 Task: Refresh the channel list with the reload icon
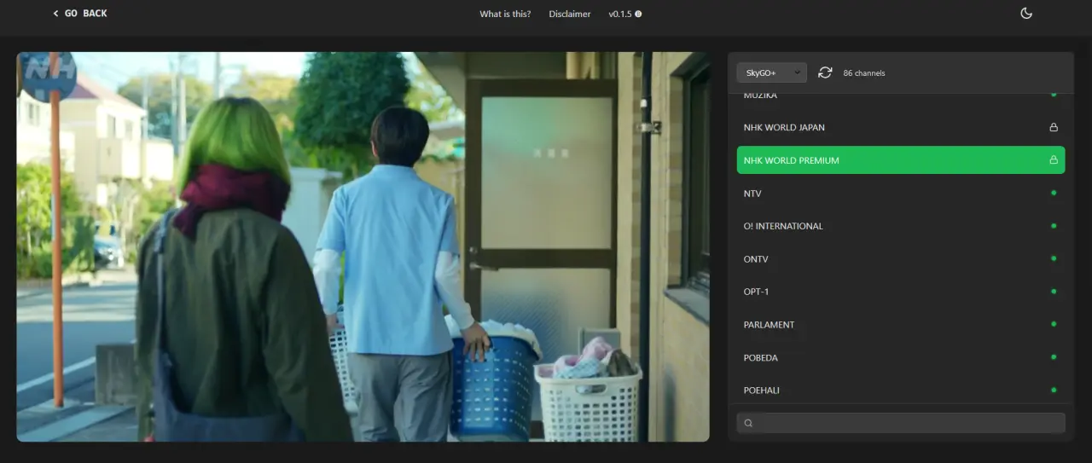pyautogui.click(x=825, y=72)
